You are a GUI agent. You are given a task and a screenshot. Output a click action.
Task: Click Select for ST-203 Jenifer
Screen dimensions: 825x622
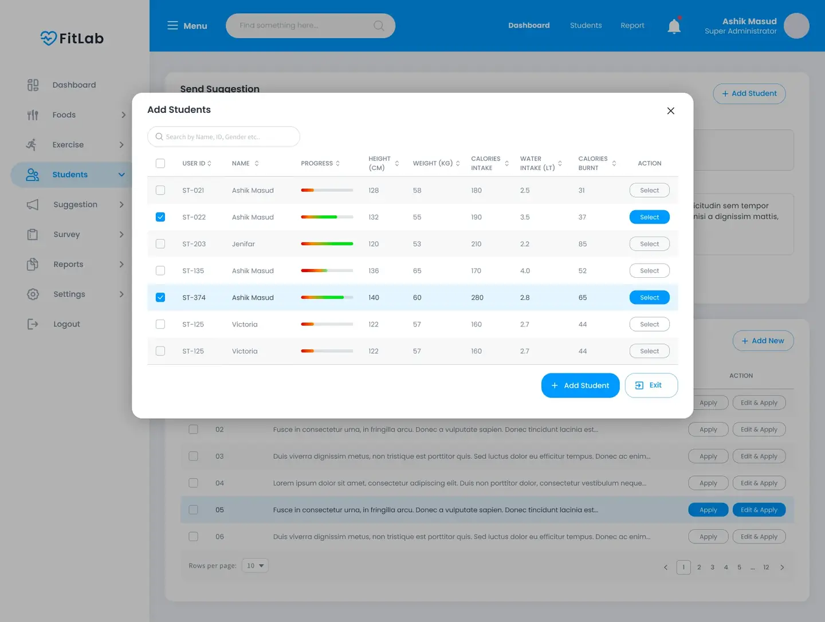pyautogui.click(x=650, y=244)
